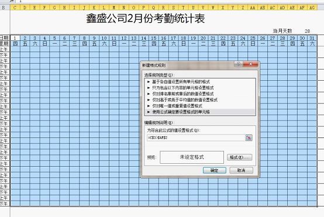Click the weekday cell below date 1

(15, 44)
